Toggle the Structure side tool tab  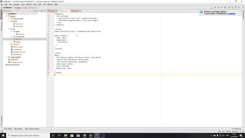[x=2, y=26]
